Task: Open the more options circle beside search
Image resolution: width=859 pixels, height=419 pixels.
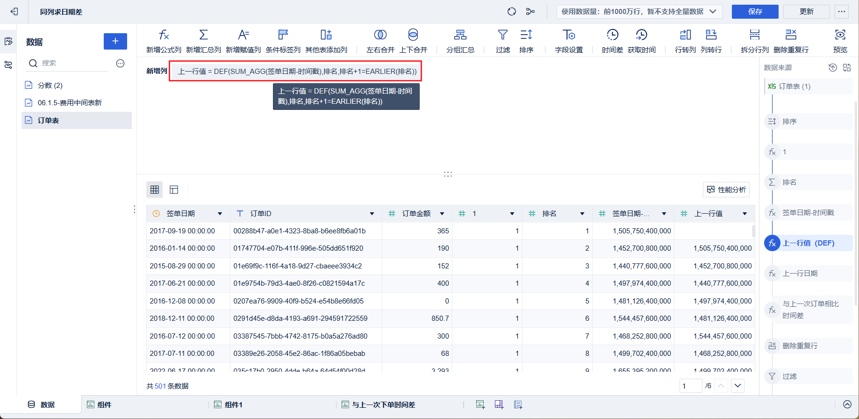Action: click(120, 63)
